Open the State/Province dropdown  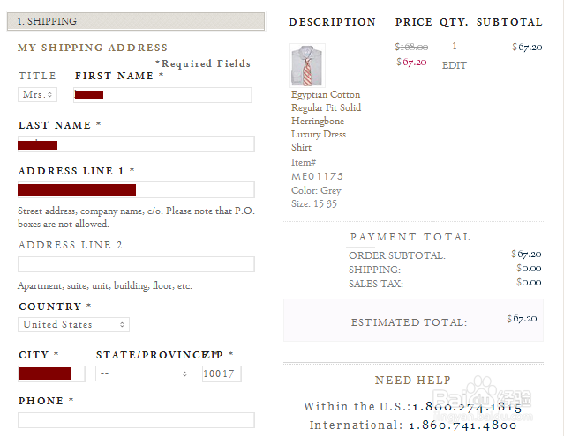[x=143, y=373]
